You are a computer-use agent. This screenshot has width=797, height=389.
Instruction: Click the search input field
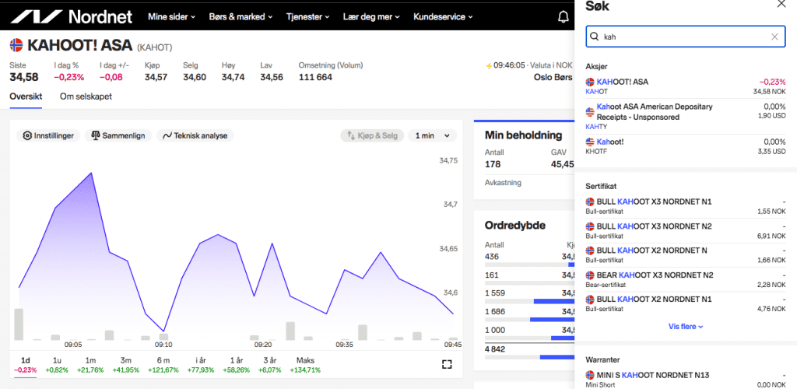683,37
